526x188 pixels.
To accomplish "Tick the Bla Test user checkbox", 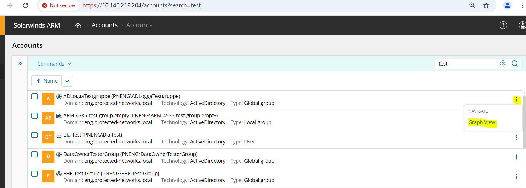I will (34, 135).
